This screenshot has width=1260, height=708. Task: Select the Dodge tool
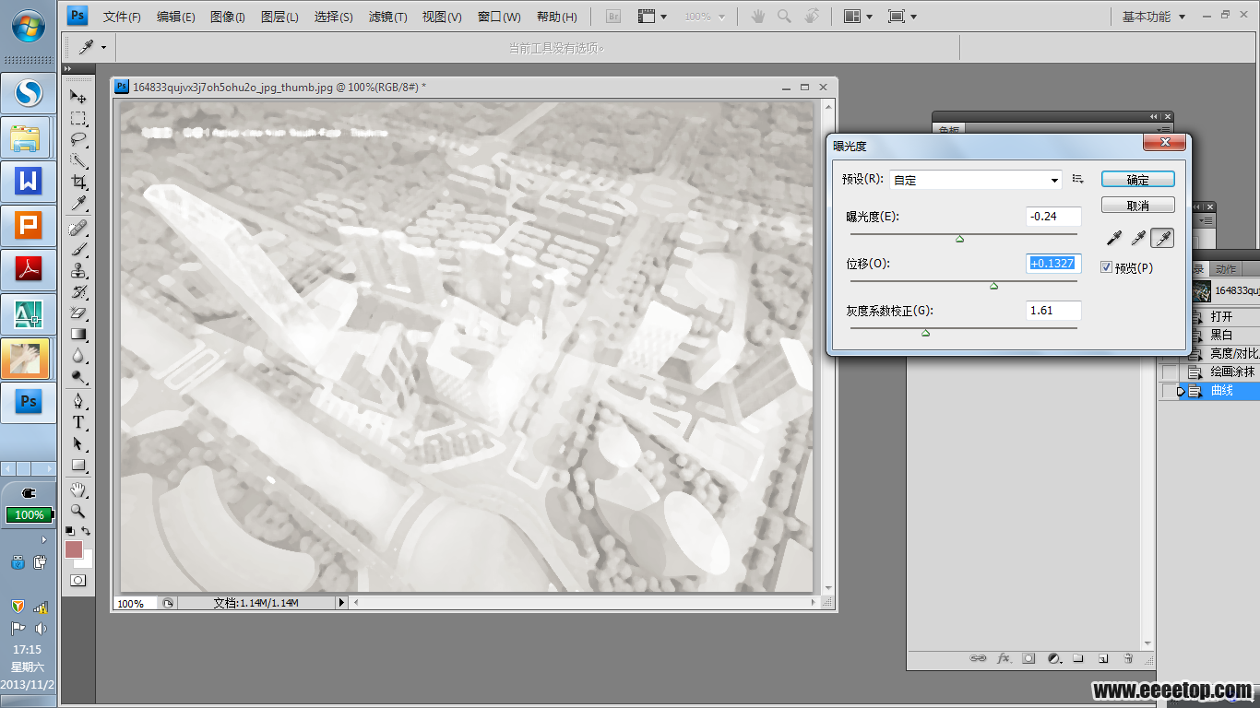click(78, 376)
